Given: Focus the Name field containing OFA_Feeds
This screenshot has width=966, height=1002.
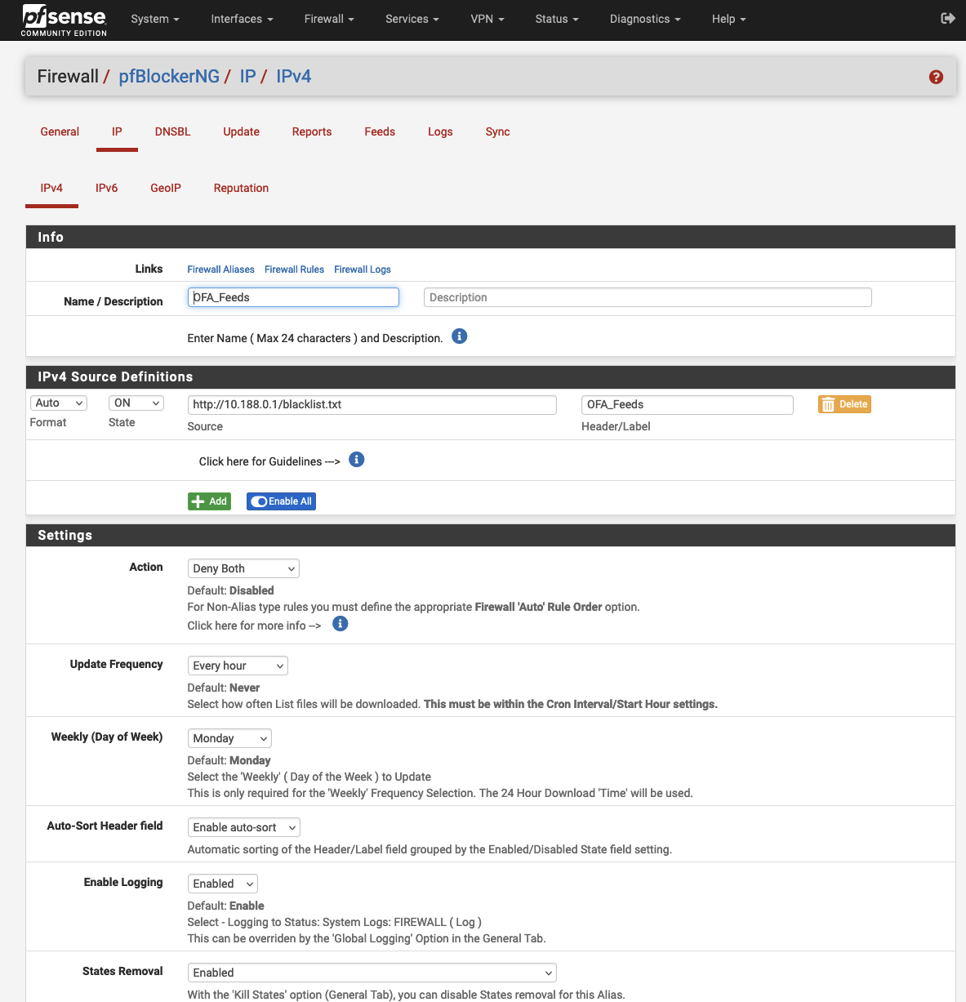Looking at the screenshot, I should click(x=293, y=297).
